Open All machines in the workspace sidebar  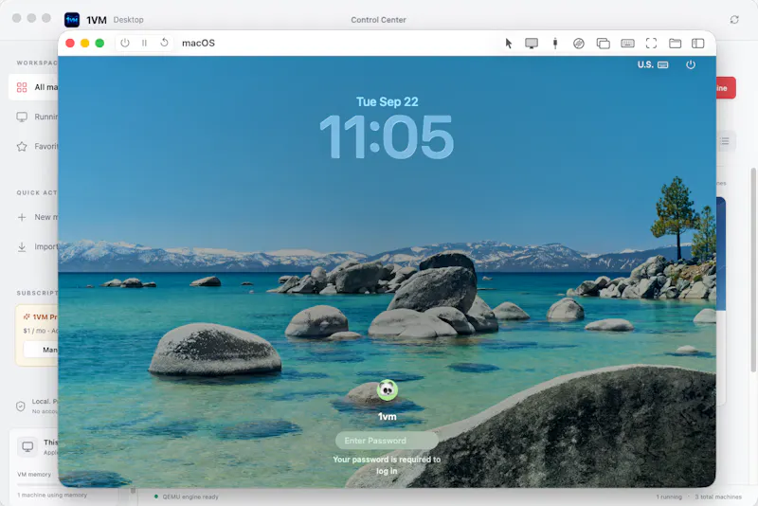[x=34, y=87]
